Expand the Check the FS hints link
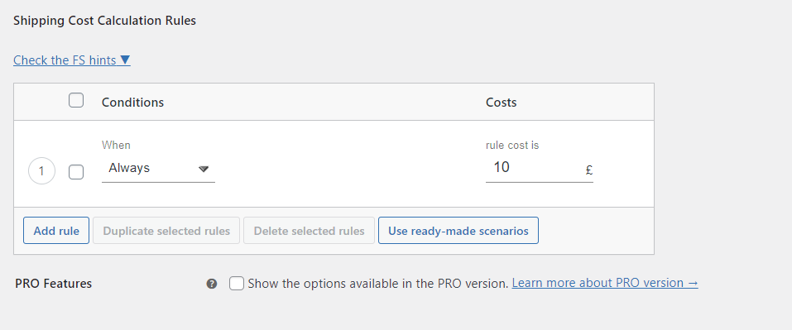792x330 pixels. (72, 60)
